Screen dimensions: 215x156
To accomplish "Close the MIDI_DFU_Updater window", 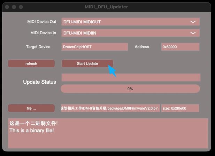I will tap(7, 7).
